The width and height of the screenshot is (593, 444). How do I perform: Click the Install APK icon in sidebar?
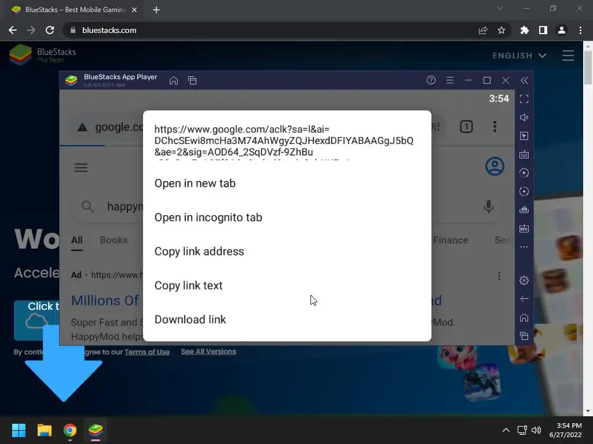click(524, 228)
